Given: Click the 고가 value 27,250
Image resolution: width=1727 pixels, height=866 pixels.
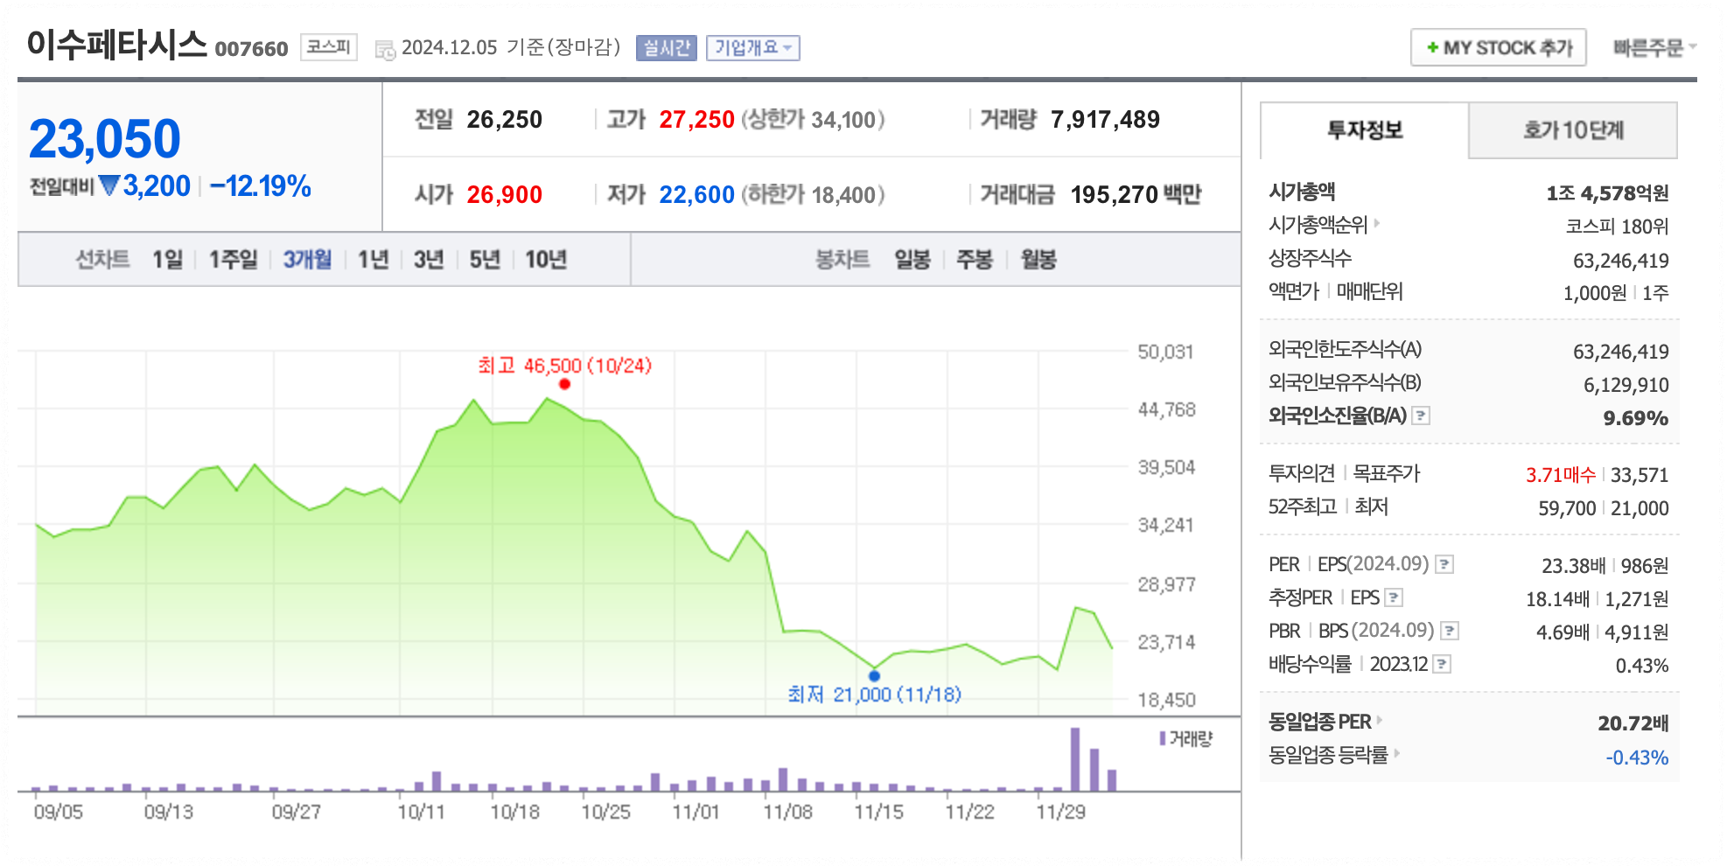Looking at the screenshot, I should point(697,119).
